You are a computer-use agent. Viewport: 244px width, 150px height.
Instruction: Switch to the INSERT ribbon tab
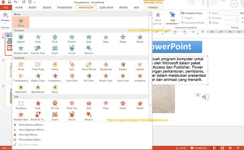(32, 7)
